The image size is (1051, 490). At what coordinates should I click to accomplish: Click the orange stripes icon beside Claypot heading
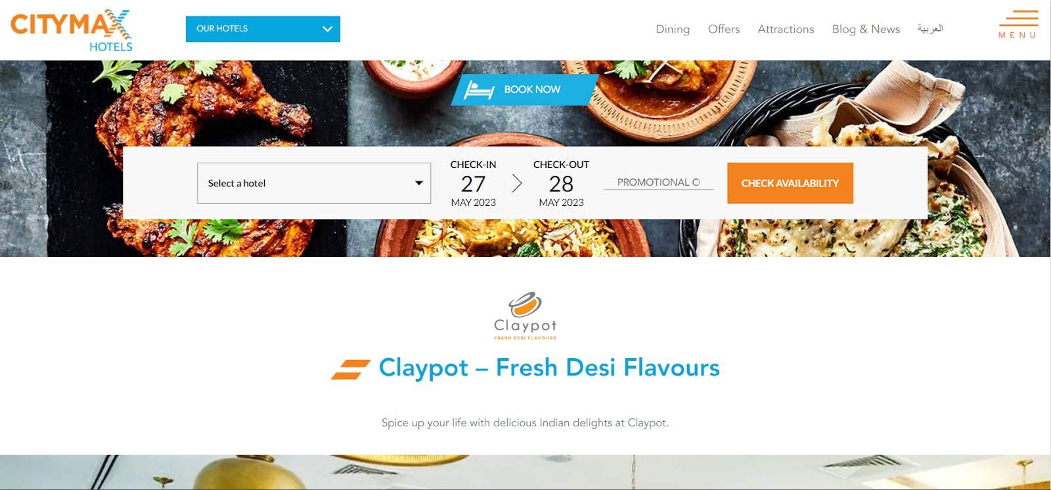[x=350, y=369]
